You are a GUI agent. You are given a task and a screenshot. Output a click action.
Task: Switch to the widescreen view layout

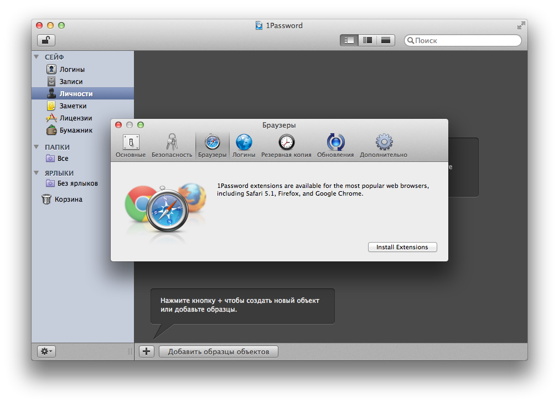click(x=386, y=40)
